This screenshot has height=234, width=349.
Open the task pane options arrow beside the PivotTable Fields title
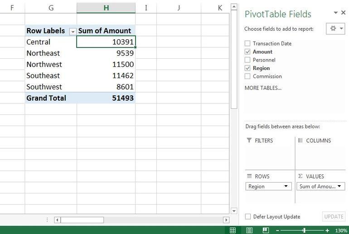tap(336, 13)
